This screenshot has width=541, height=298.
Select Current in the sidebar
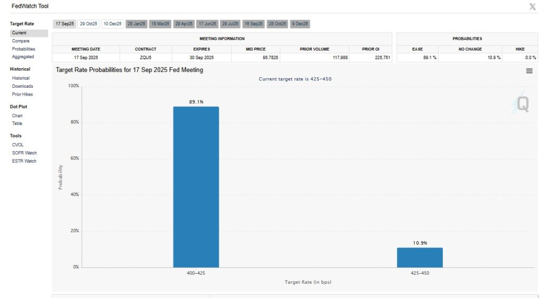pyautogui.click(x=20, y=33)
